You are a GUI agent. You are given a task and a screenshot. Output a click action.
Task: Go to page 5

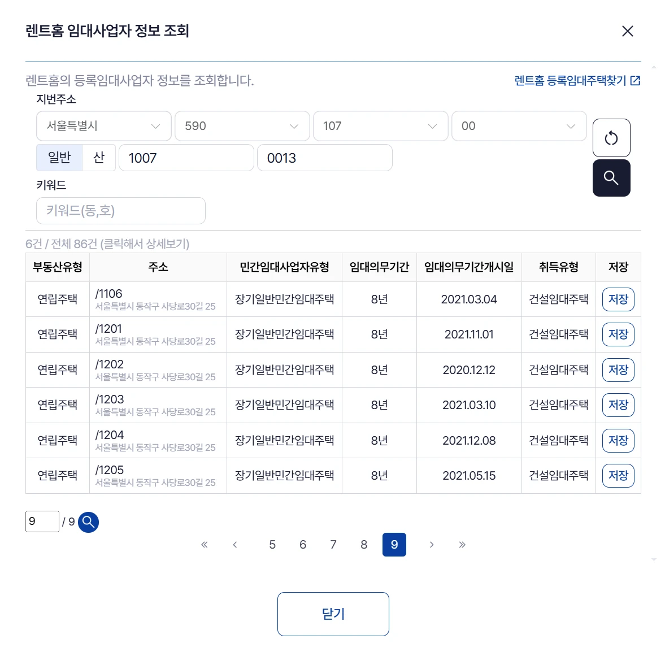[272, 545]
